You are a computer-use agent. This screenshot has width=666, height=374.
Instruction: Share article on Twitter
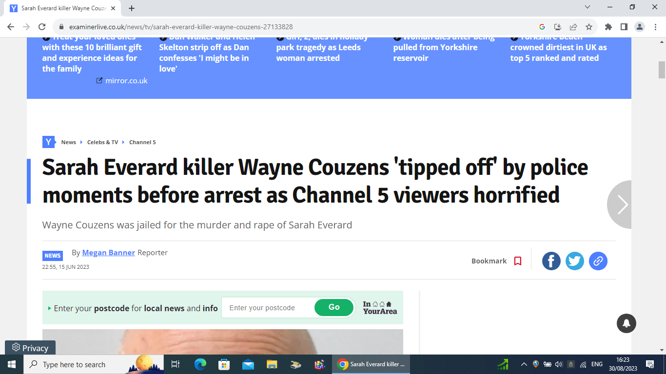575,261
